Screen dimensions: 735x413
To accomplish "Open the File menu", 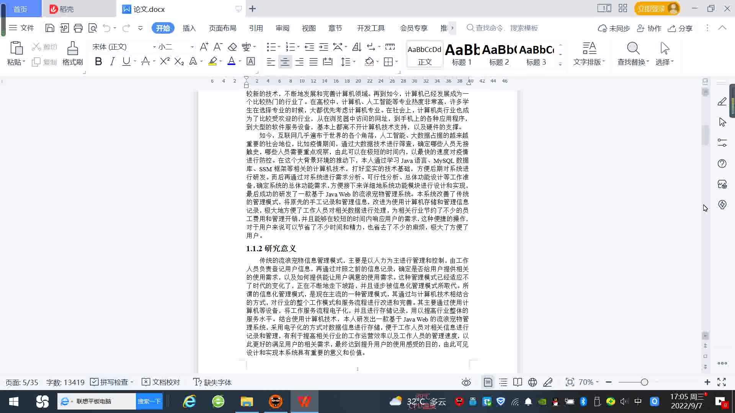I will pyautogui.click(x=22, y=28).
